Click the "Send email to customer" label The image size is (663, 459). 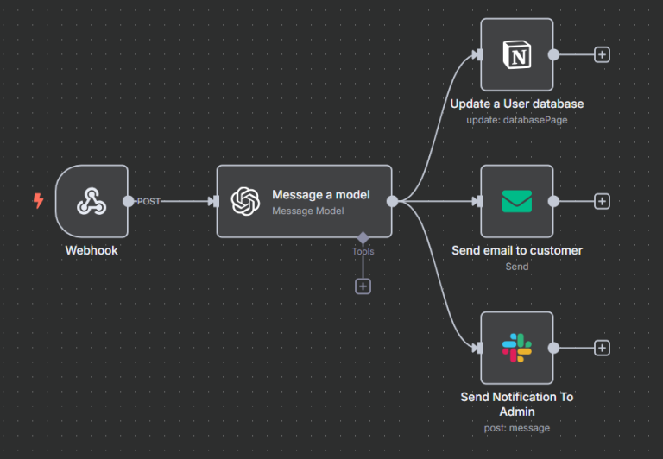coord(516,250)
